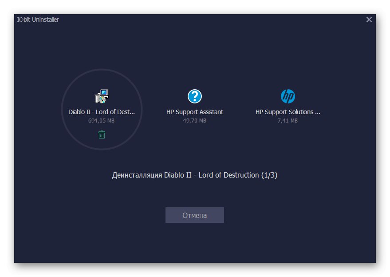Click the HP Support Assistant question mark icon

(x=194, y=96)
